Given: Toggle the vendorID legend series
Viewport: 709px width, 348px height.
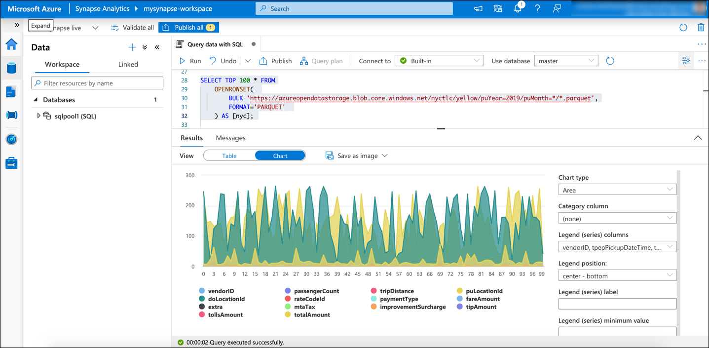Looking at the screenshot, I should click(x=216, y=291).
